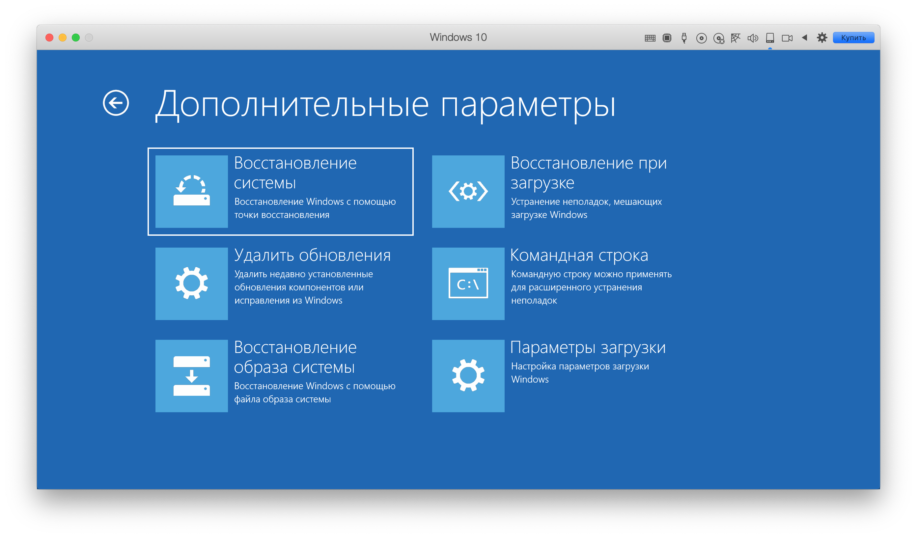Screen dimensions: 917x538
Task: Click the first CD/DVD disc icon
Action: click(701, 38)
